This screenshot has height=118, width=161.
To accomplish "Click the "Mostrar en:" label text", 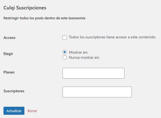I will click(x=78, y=52).
